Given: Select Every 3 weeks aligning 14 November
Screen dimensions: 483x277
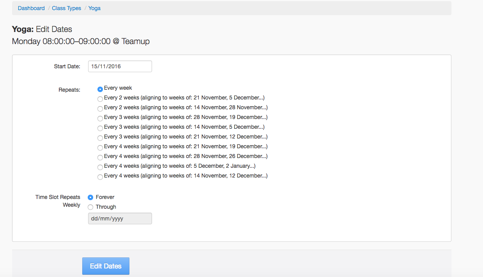Looking at the screenshot, I should coord(100,128).
